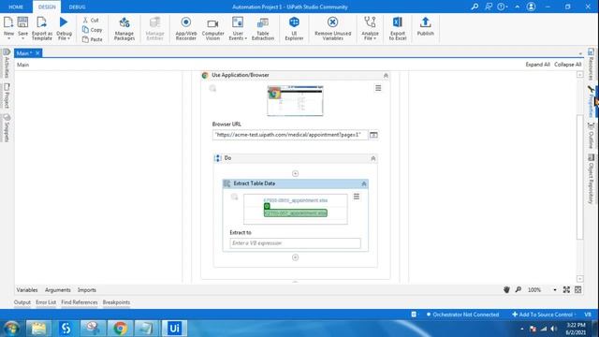The image size is (599, 337).
Task: Open the Properties side panel
Action: click(x=591, y=101)
